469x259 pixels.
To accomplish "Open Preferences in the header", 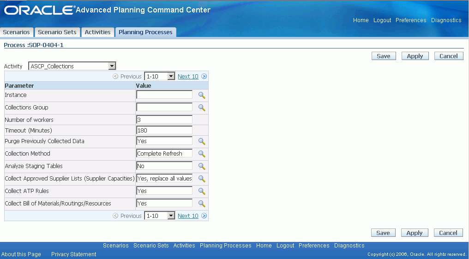I will pyautogui.click(x=411, y=20).
